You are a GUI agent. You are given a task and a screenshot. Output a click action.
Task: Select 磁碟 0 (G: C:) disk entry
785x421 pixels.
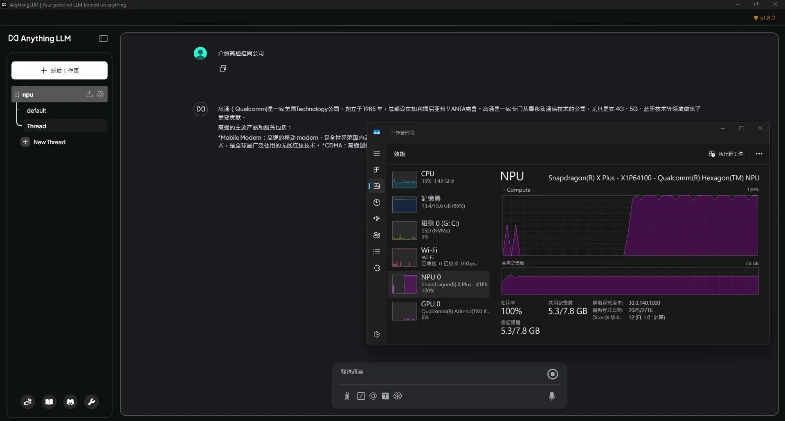click(439, 230)
